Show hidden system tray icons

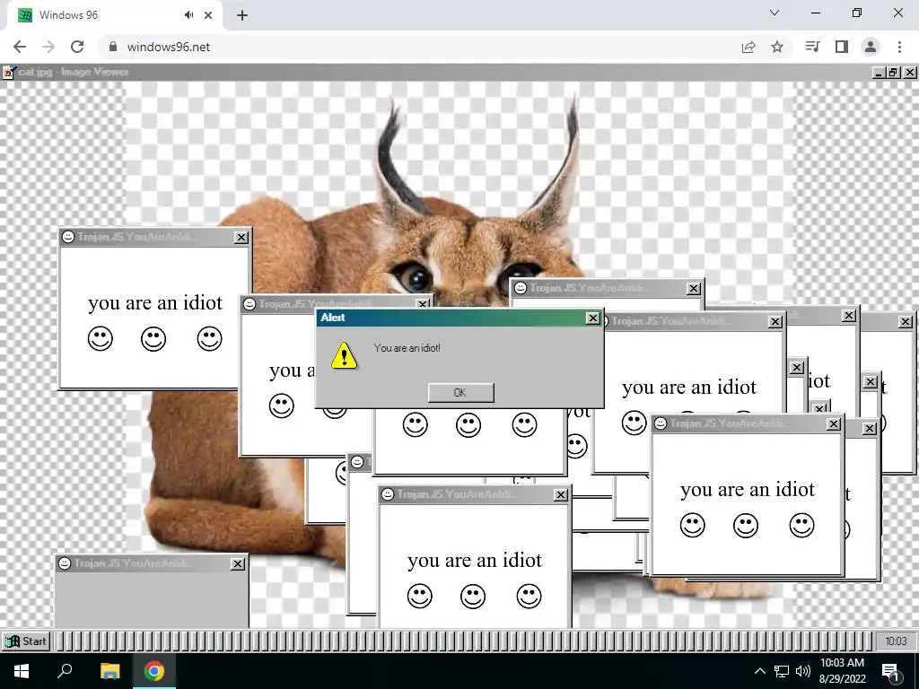(x=759, y=671)
